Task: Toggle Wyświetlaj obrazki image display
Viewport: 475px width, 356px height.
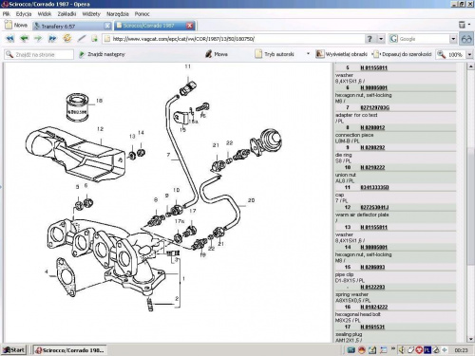Action: pos(342,54)
